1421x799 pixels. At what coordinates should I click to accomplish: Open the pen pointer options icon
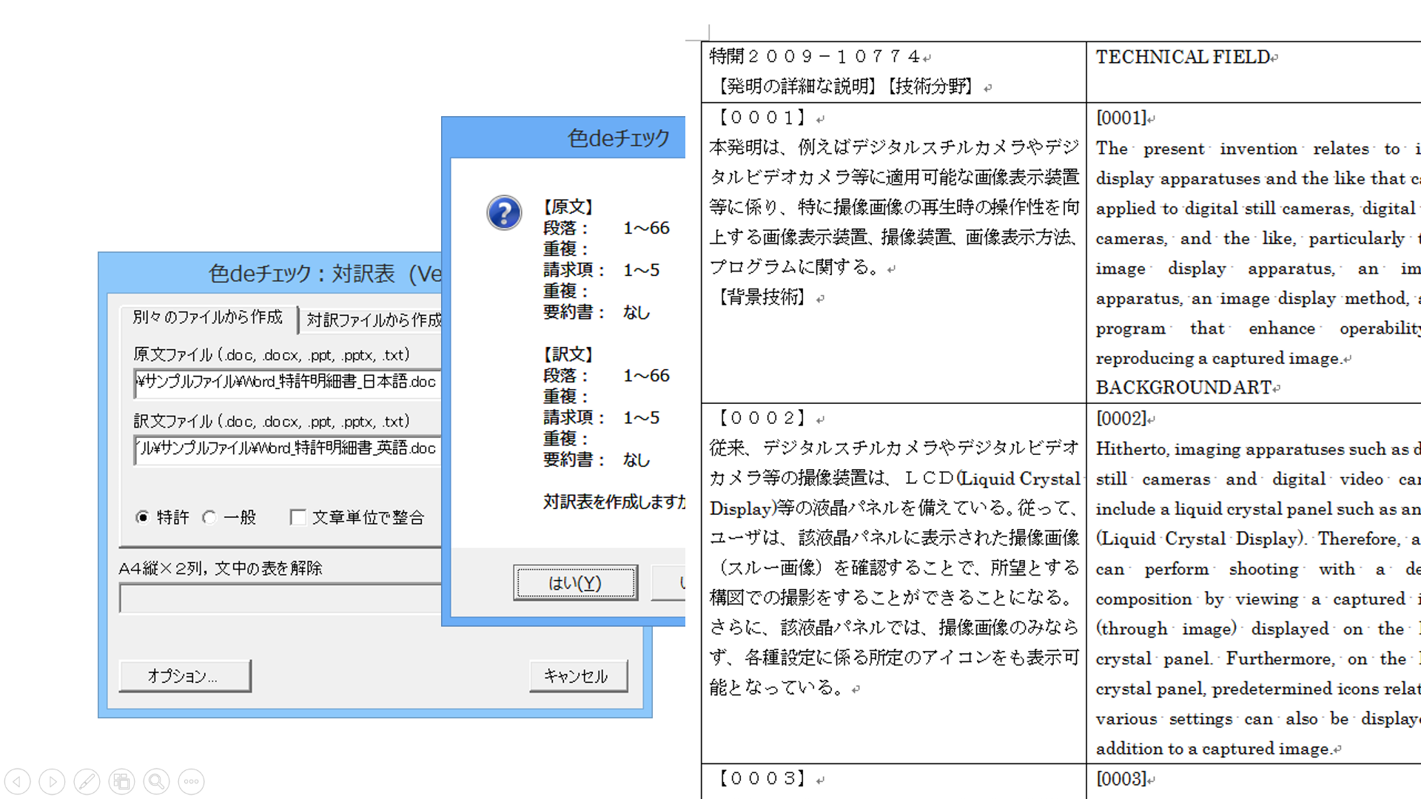pyautogui.click(x=87, y=781)
